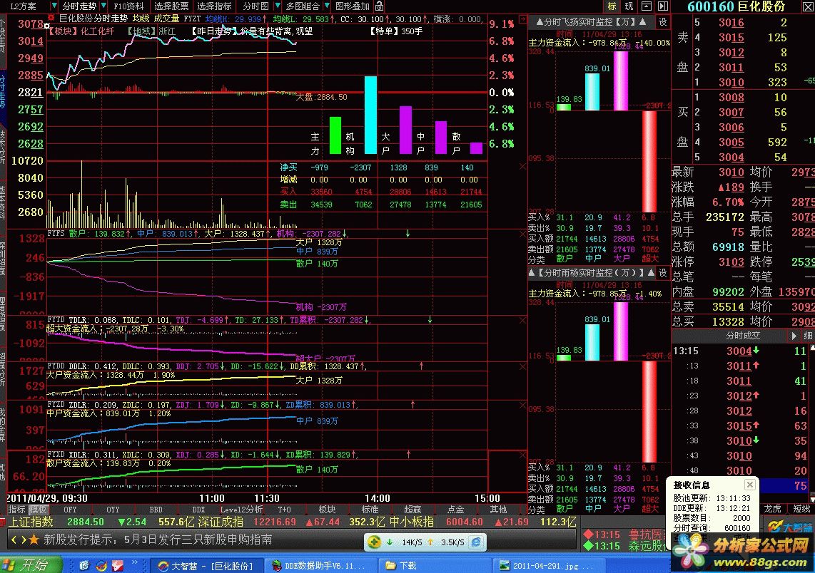Click the 设 button of 分时飞扬实时监控
The height and width of the screenshot is (573, 815).
(663, 22)
